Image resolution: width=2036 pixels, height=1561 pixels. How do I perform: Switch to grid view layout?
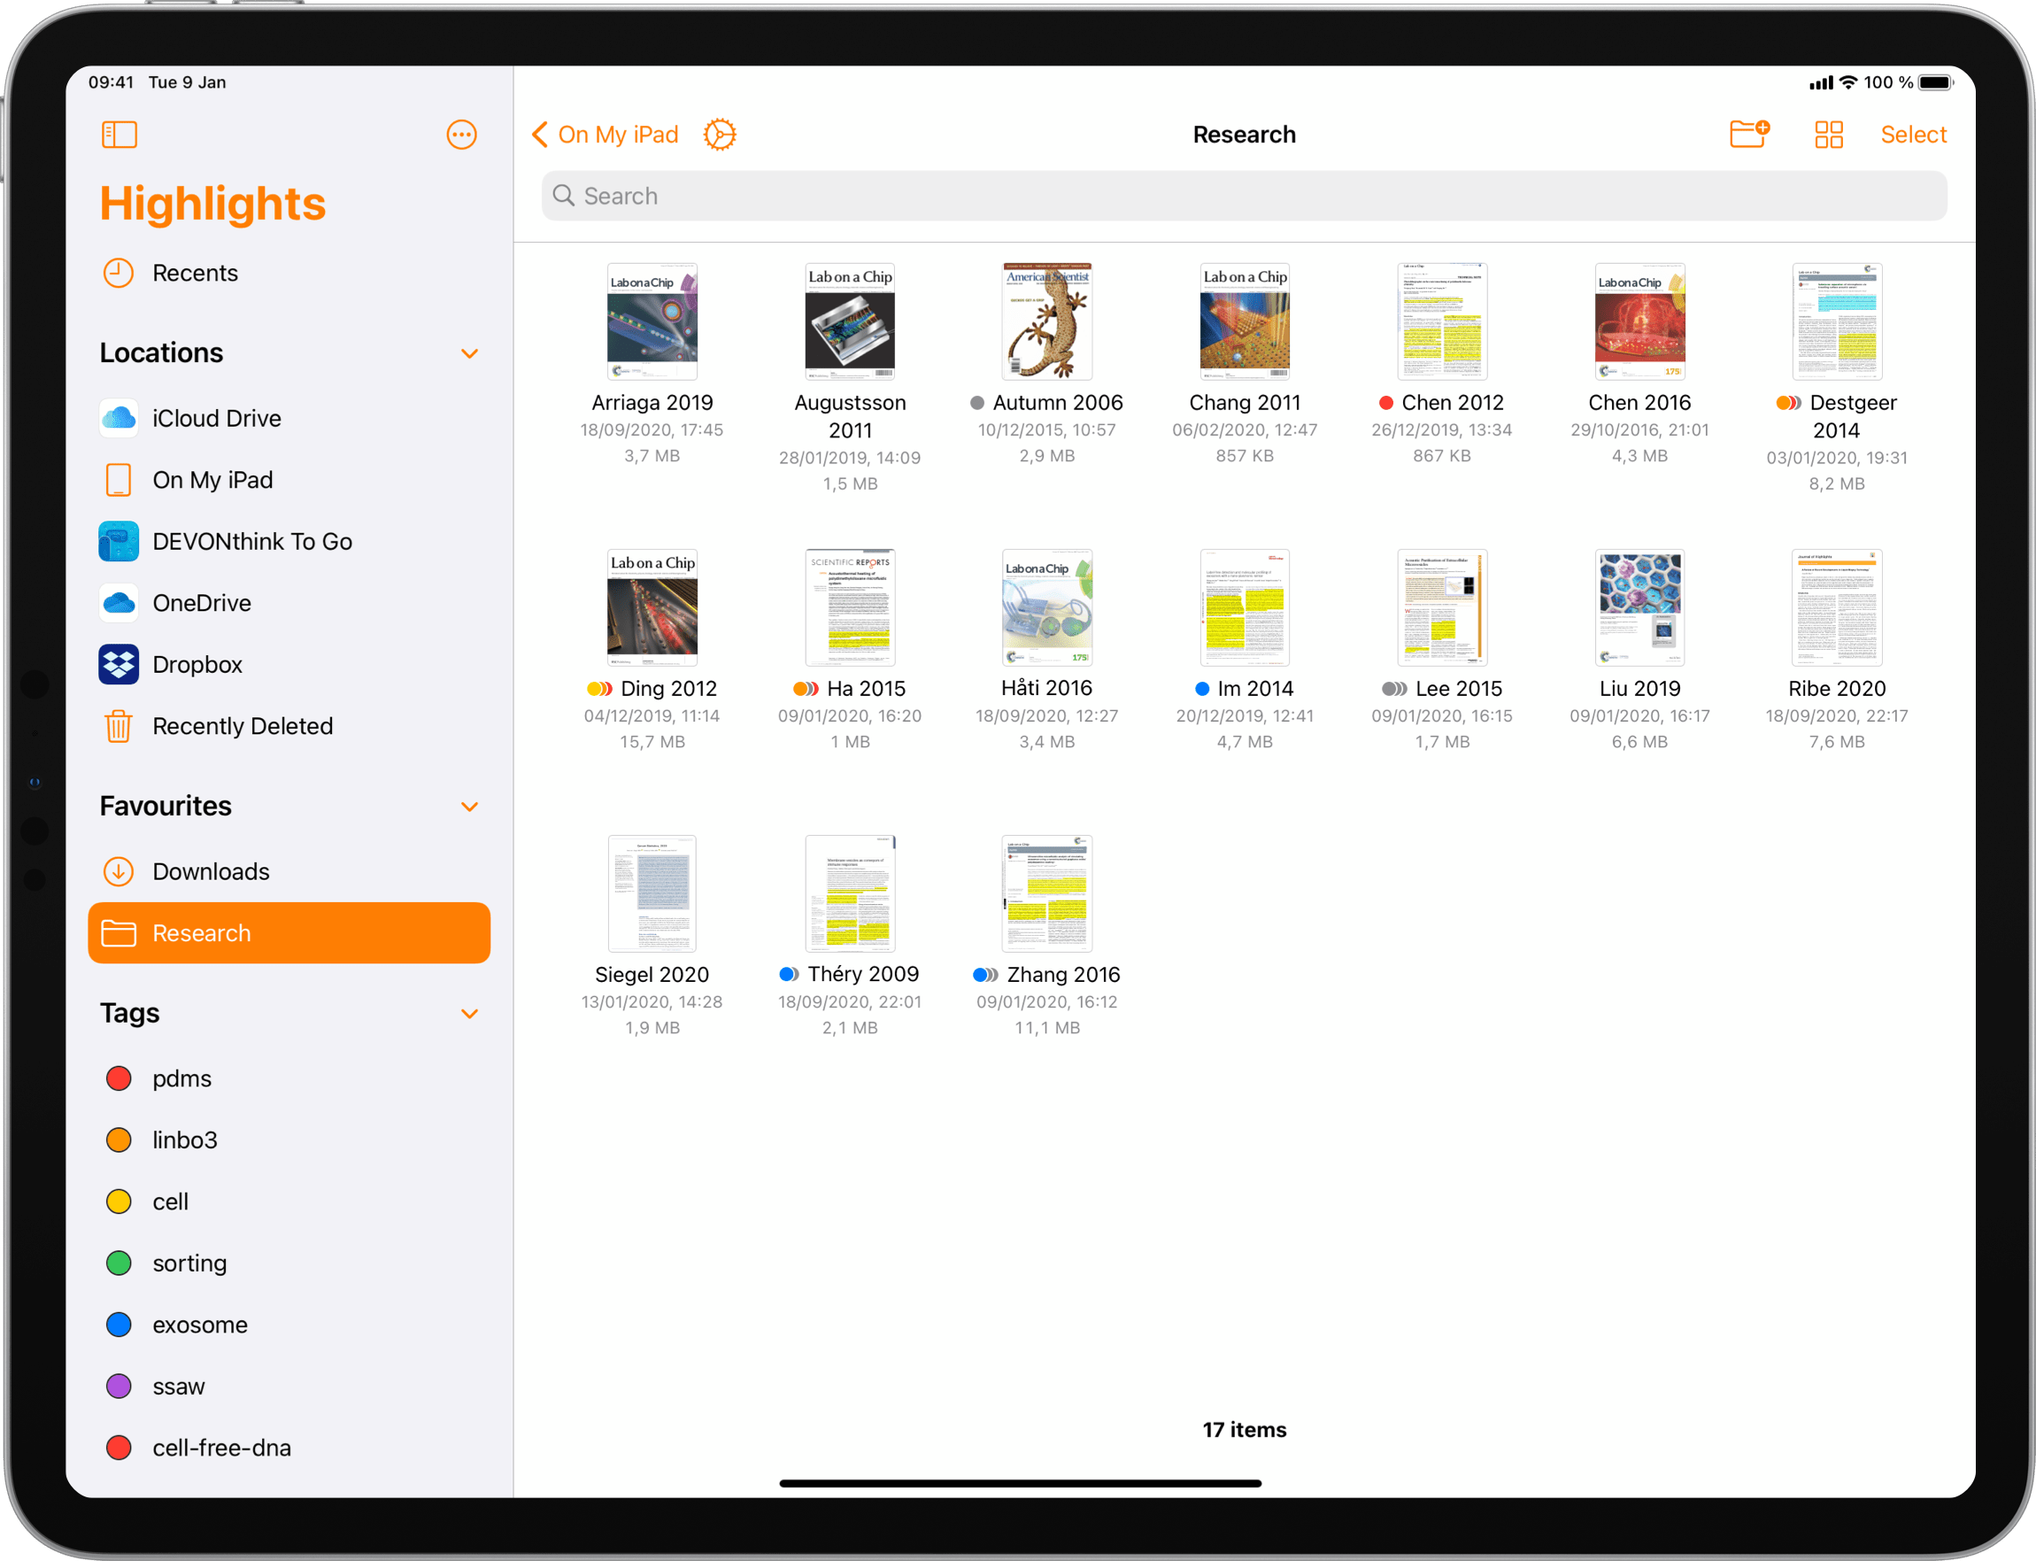pyautogui.click(x=1832, y=135)
